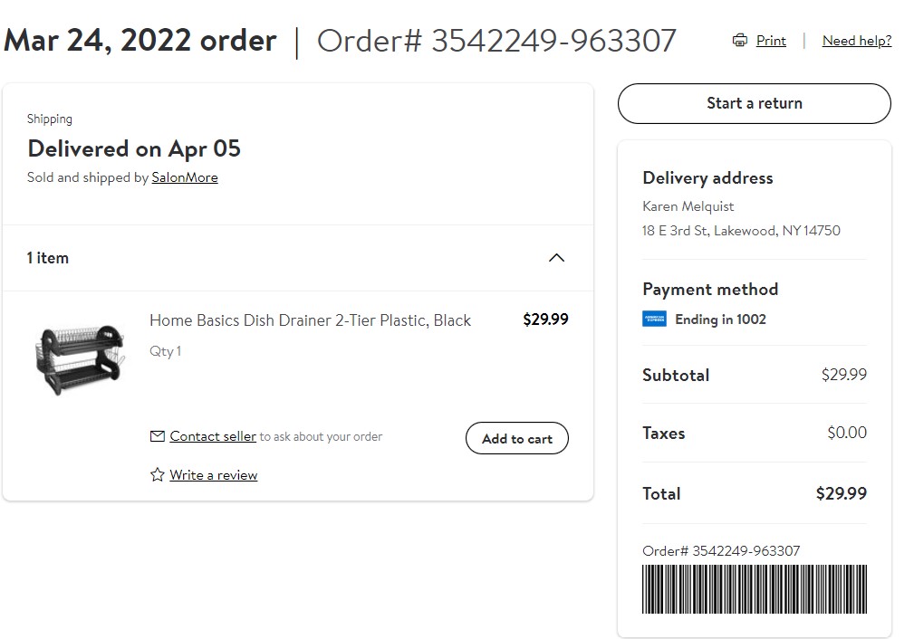This screenshot has height=639, width=914.
Task: Click the star icon beside Write a review
Action: pos(158,475)
